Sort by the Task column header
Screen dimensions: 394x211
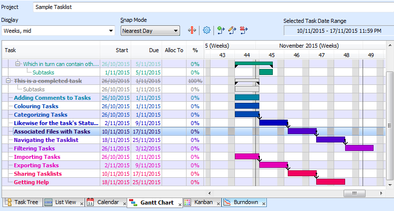(51, 50)
